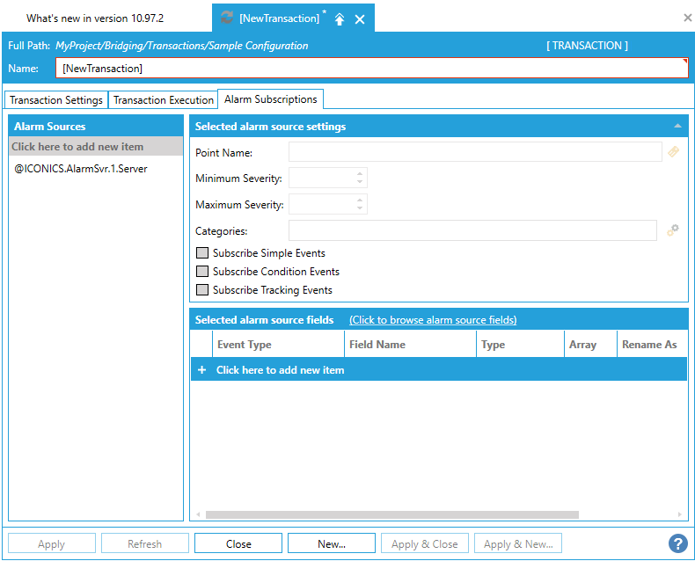Screen dimensions: 695x561
Task: Open the help question mark icon
Action: click(x=677, y=543)
